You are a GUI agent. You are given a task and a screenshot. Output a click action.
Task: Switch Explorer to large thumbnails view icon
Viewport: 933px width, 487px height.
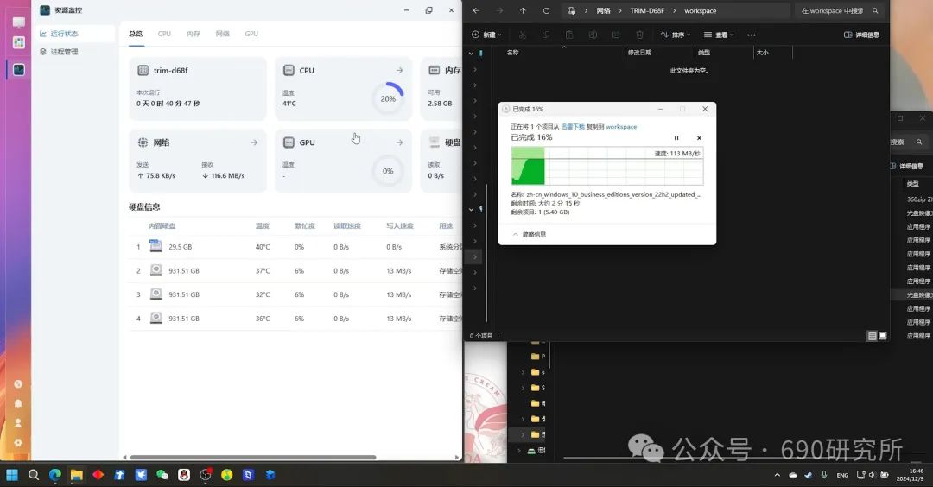tap(882, 336)
